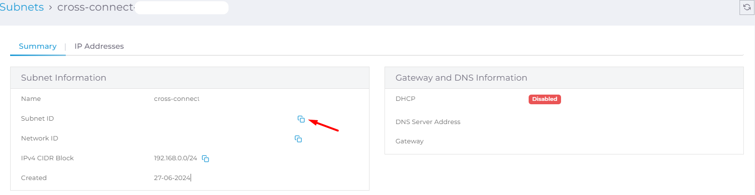Click the Subnet Information panel header
Image resolution: width=755 pixels, height=195 pixels.
coord(190,78)
